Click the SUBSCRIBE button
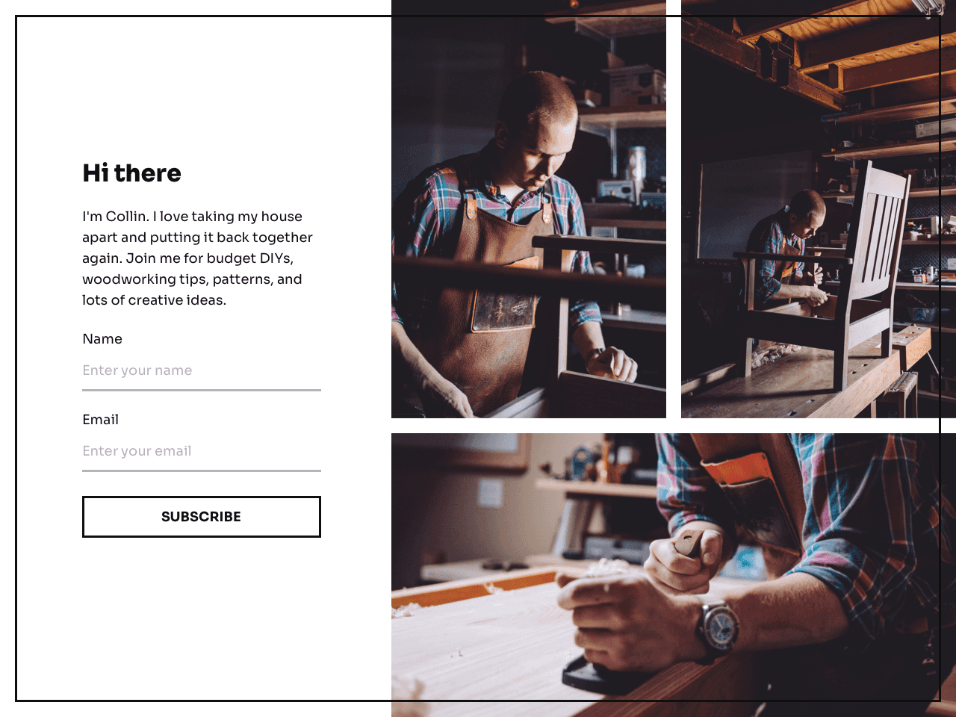956x717 pixels. pos(202,517)
